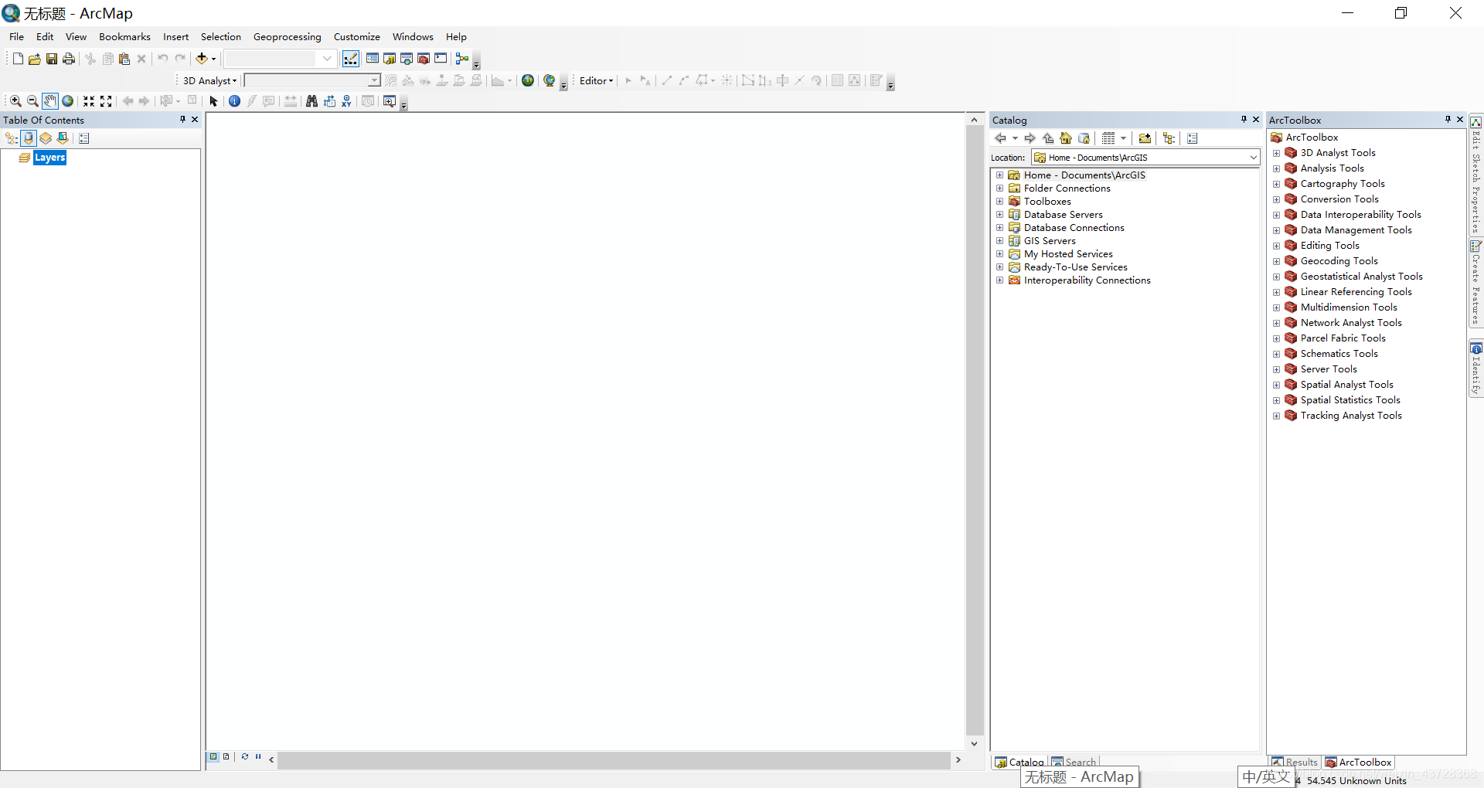Save the map with the Save icon
This screenshot has width=1484, height=788.
click(x=52, y=59)
